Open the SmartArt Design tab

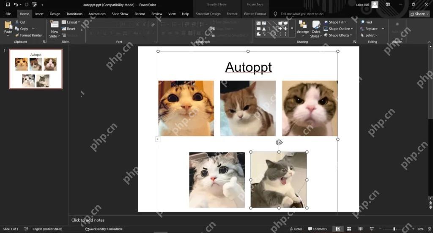point(208,14)
